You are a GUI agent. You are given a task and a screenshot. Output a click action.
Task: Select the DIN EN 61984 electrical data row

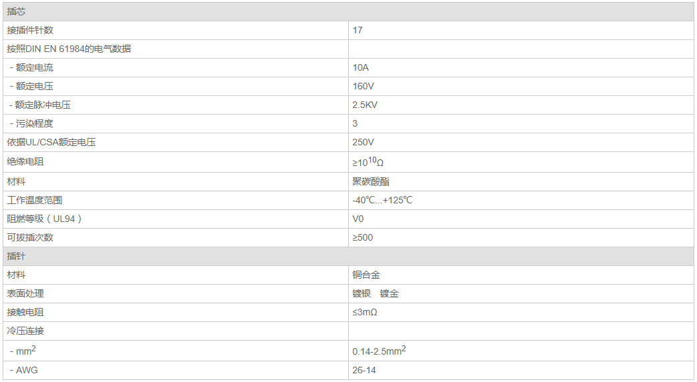point(69,49)
